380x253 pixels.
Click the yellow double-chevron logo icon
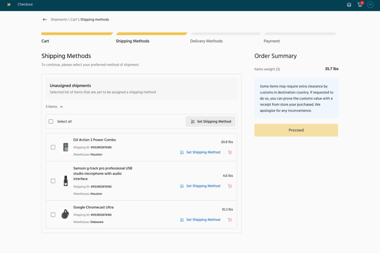[x=9, y=4]
